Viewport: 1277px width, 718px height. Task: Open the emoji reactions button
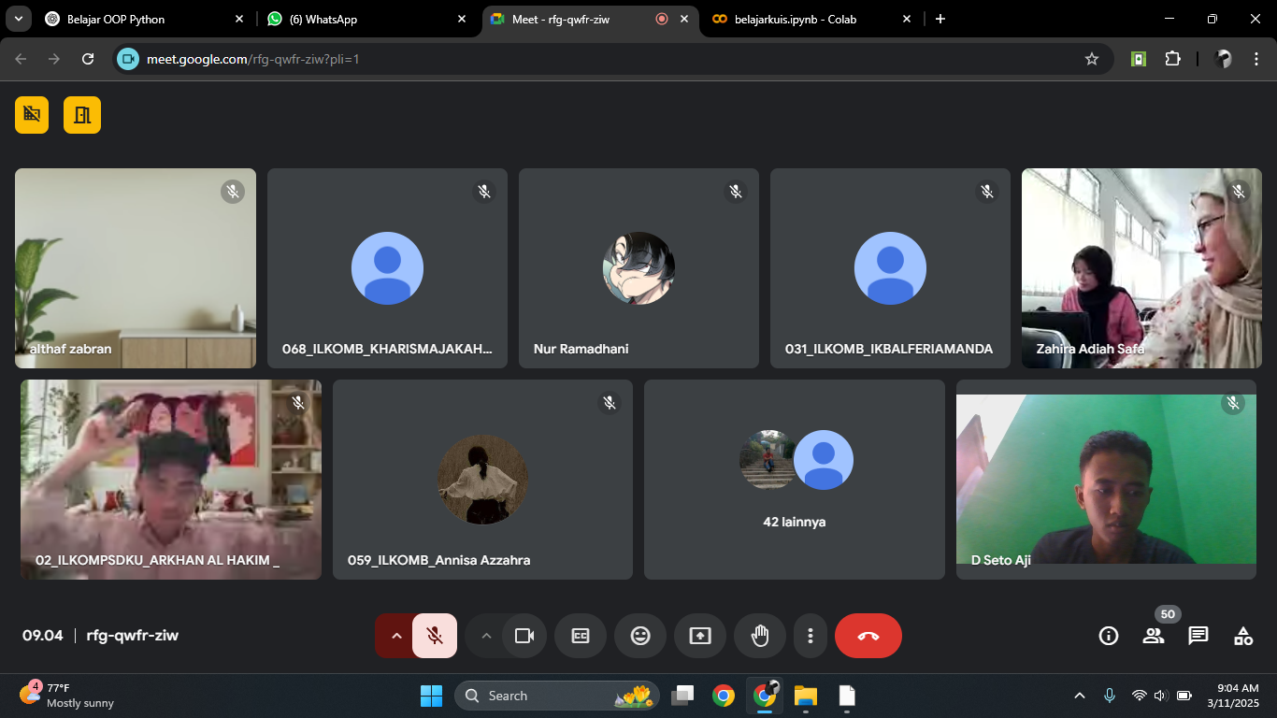tap(640, 636)
